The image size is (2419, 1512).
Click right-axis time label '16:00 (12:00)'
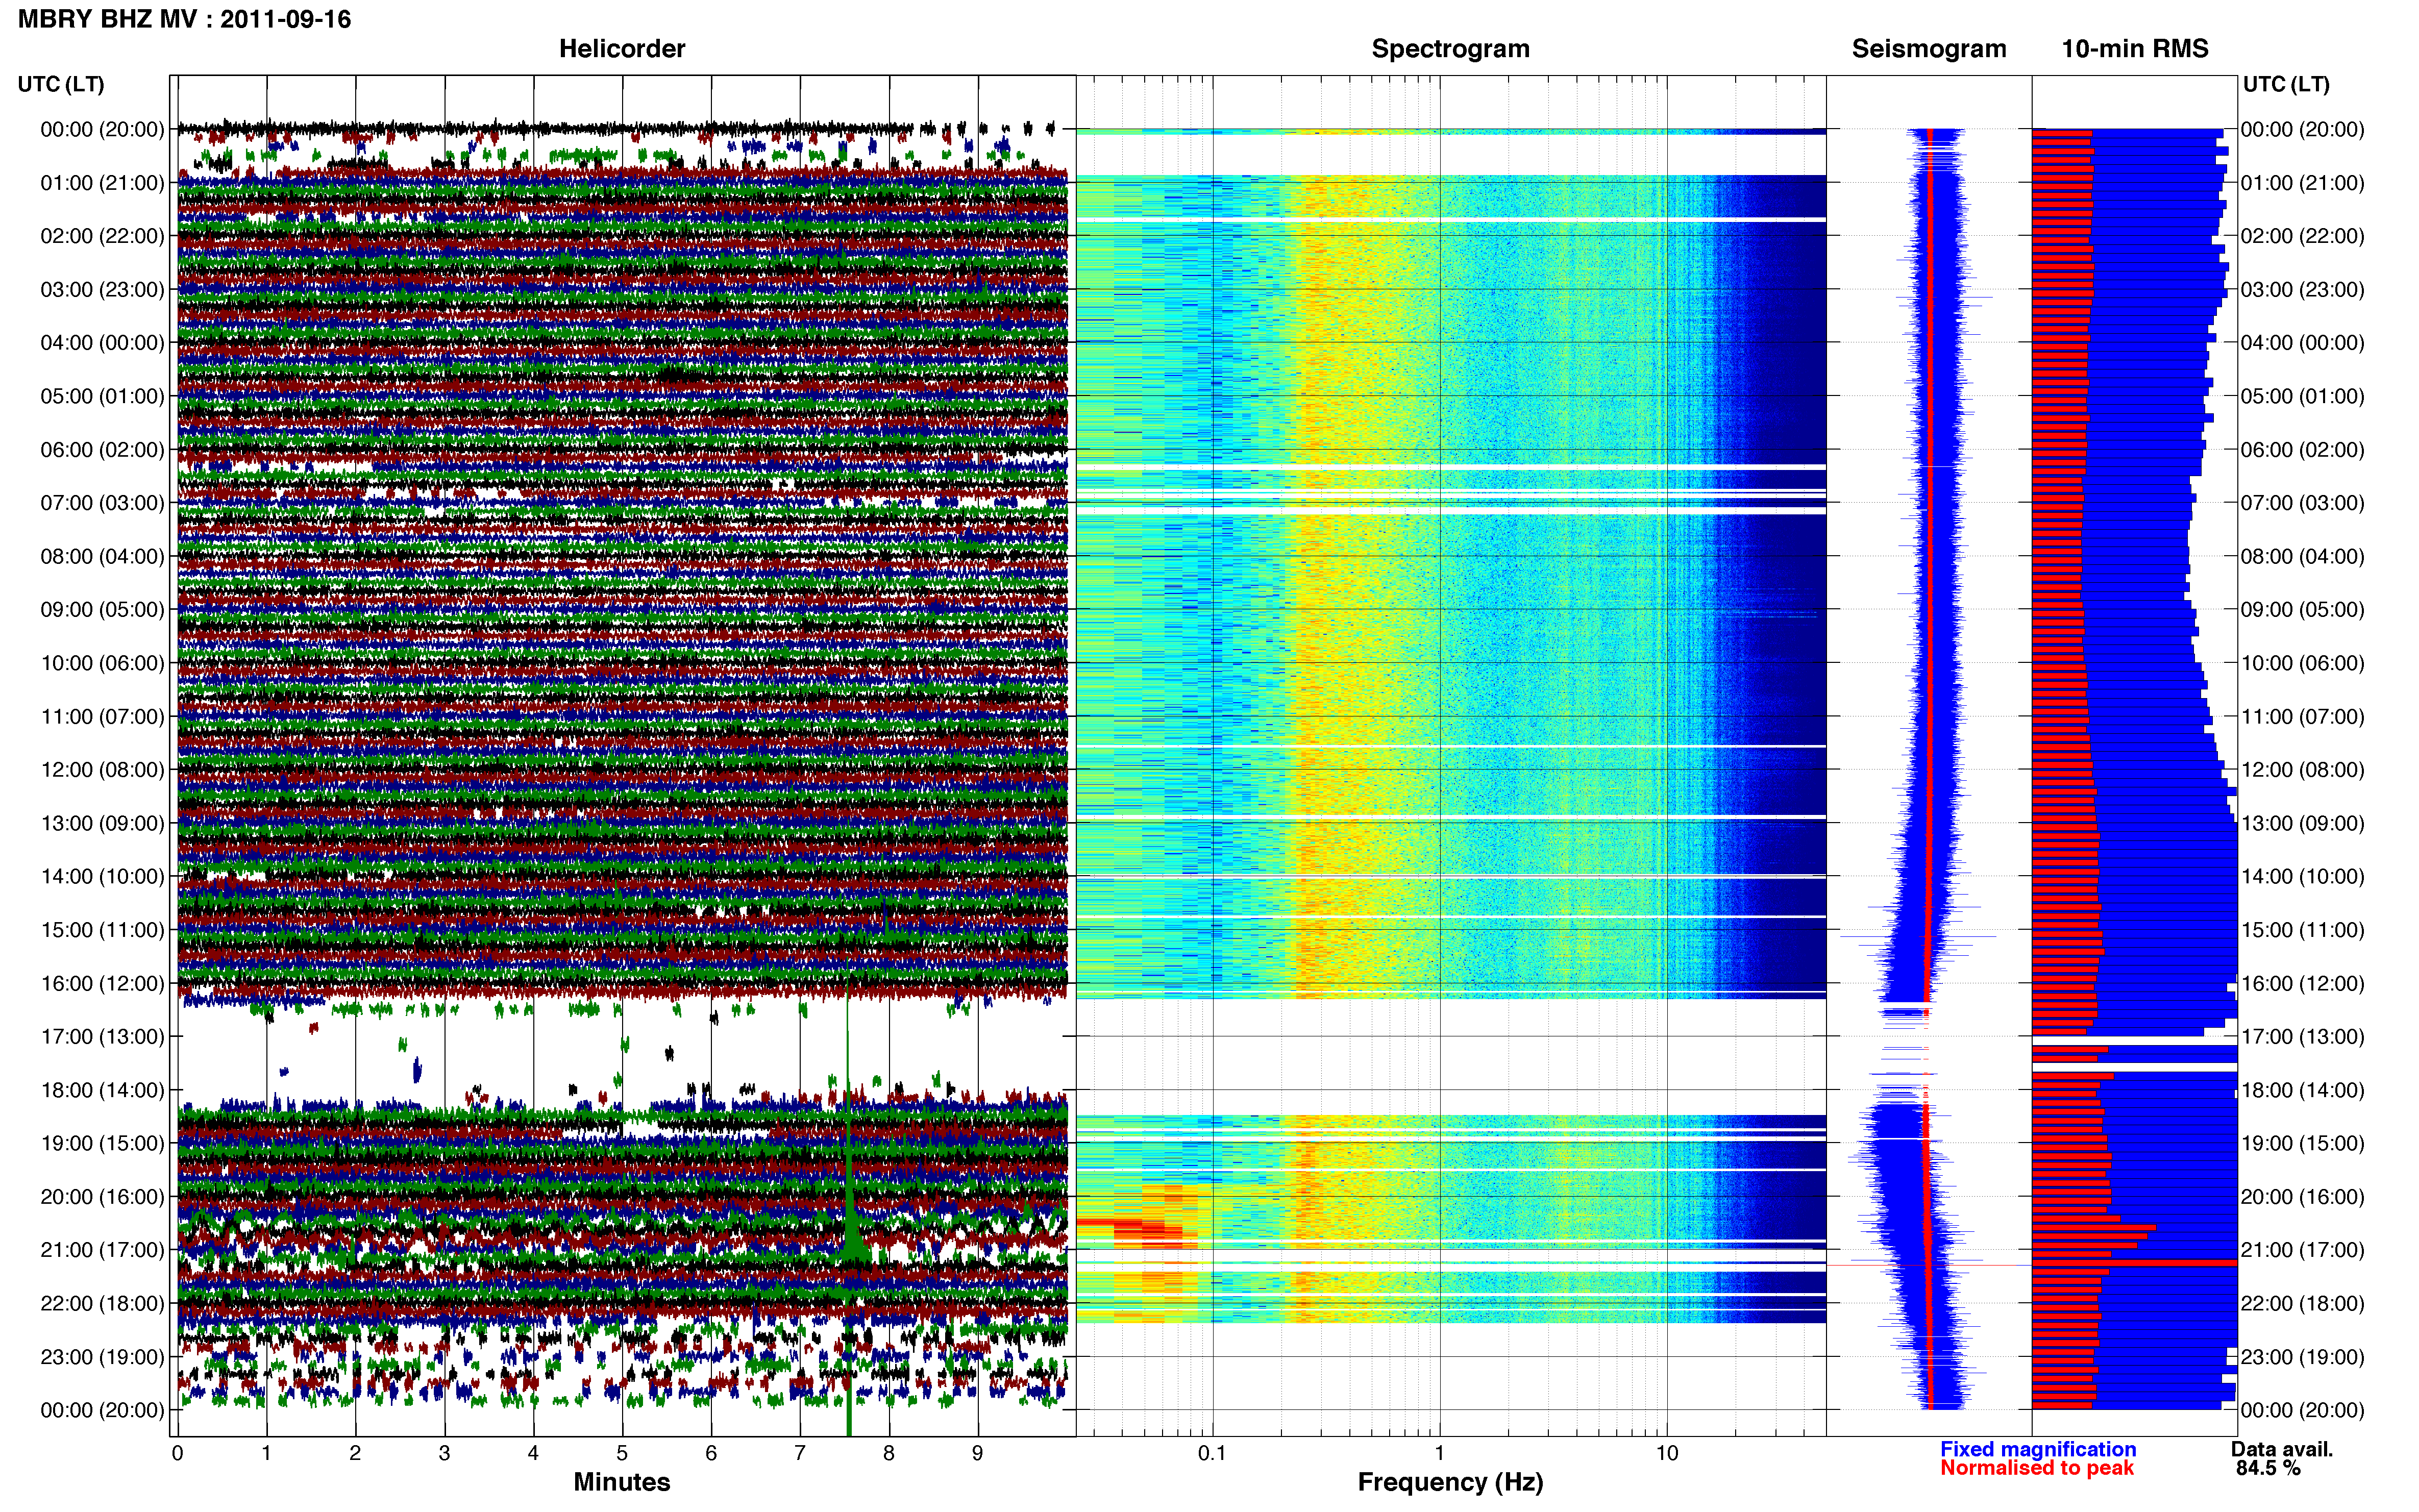[2303, 983]
